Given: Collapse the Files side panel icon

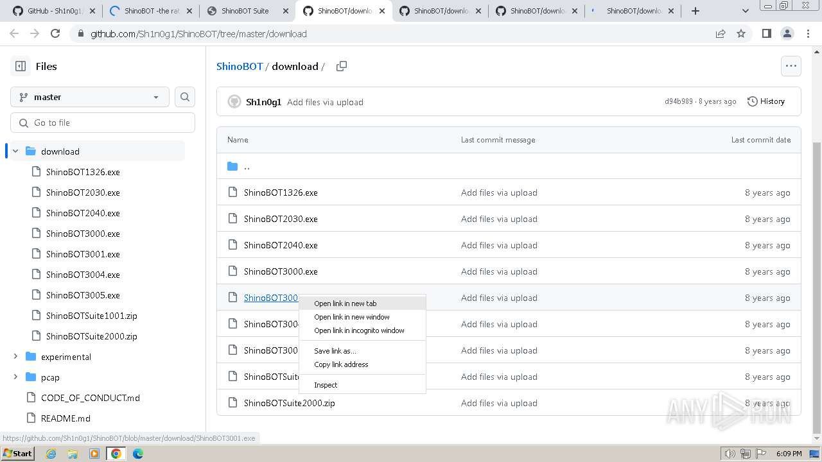Looking at the screenshot, I should [21, 66].
